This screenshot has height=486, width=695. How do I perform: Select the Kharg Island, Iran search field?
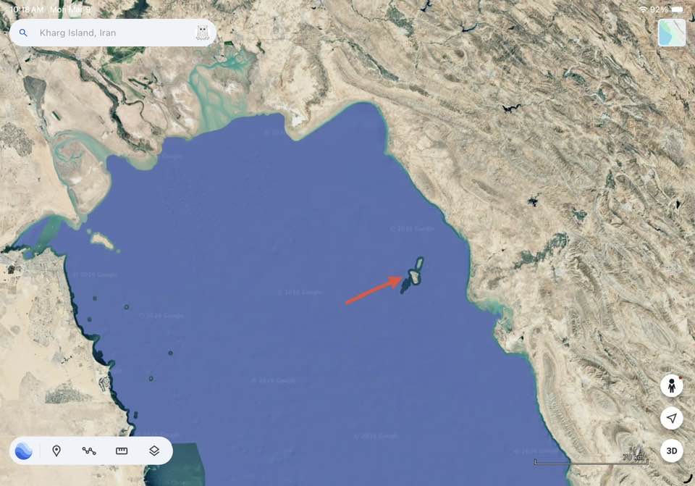pos(113,33)
